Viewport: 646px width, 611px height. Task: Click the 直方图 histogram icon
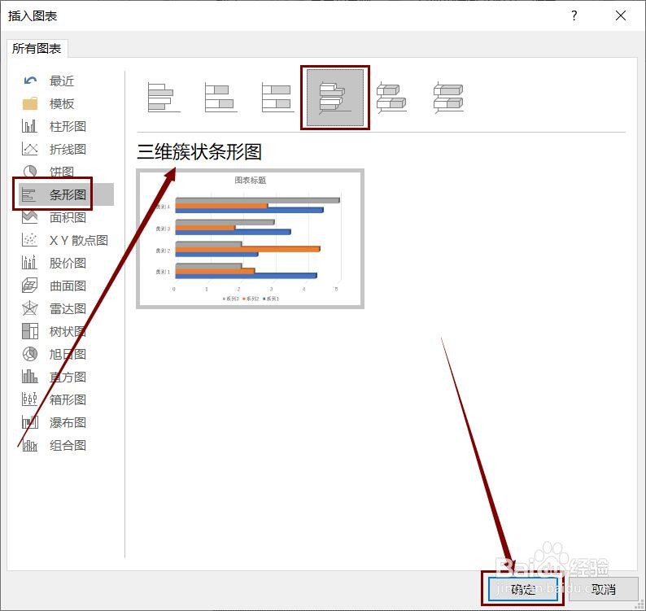(x=29, y=377)
